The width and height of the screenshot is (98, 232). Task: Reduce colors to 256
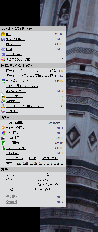coord(19,163)
